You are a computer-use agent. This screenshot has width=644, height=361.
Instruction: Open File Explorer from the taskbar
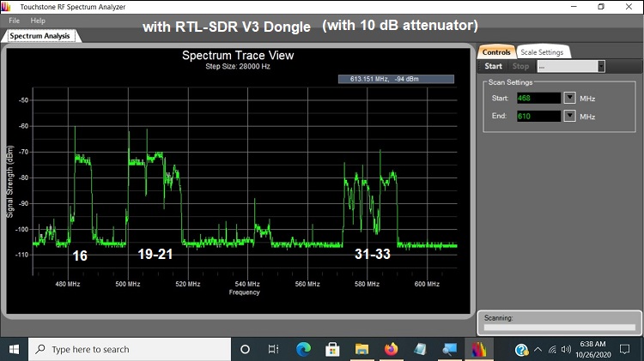(362, 349)
